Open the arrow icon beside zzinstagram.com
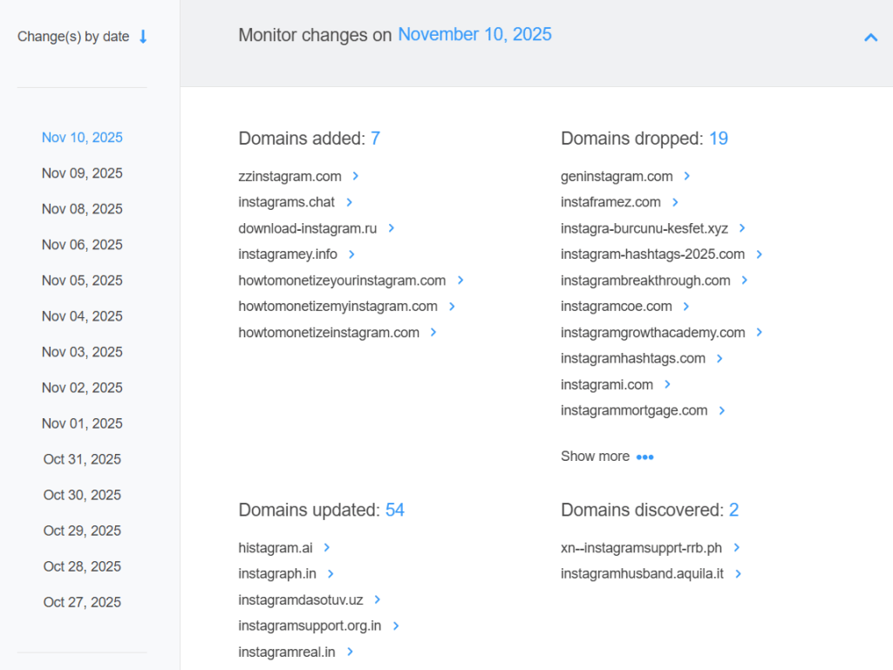The height and width of the screenshot is (670, 893). (355, 175)
